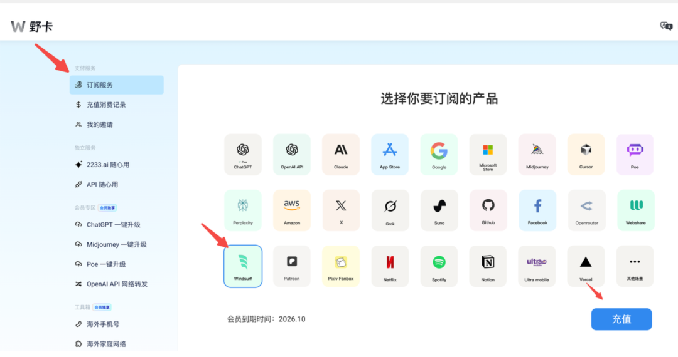
Task: Choose the Webshare tile
Action: pyautogui.click(x=635, y=210)
